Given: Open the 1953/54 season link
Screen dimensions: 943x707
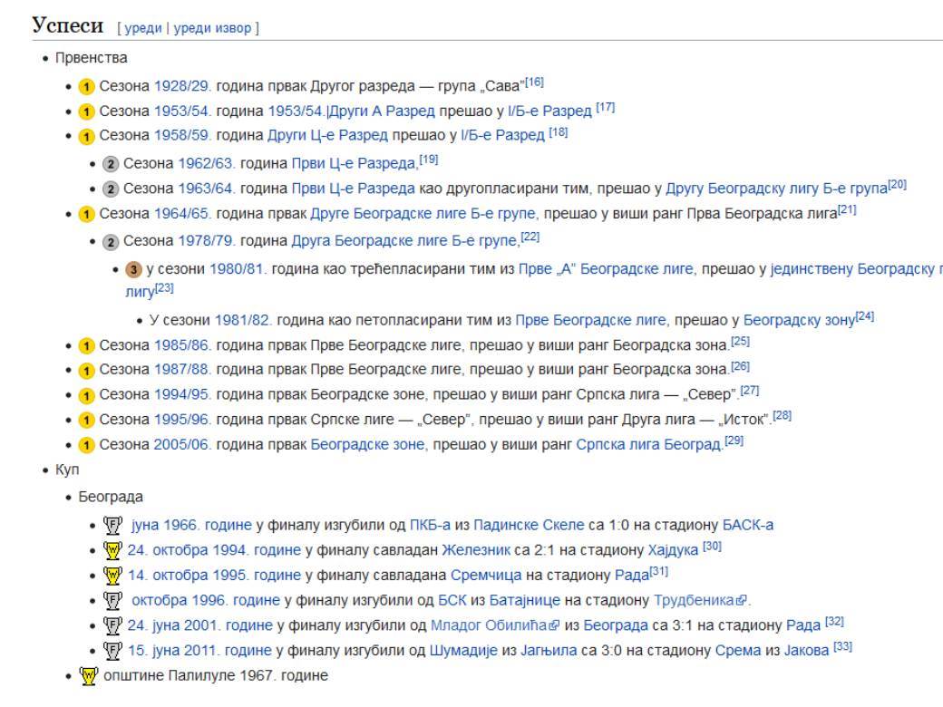Looking at the screenshot, I should (182, 111).
